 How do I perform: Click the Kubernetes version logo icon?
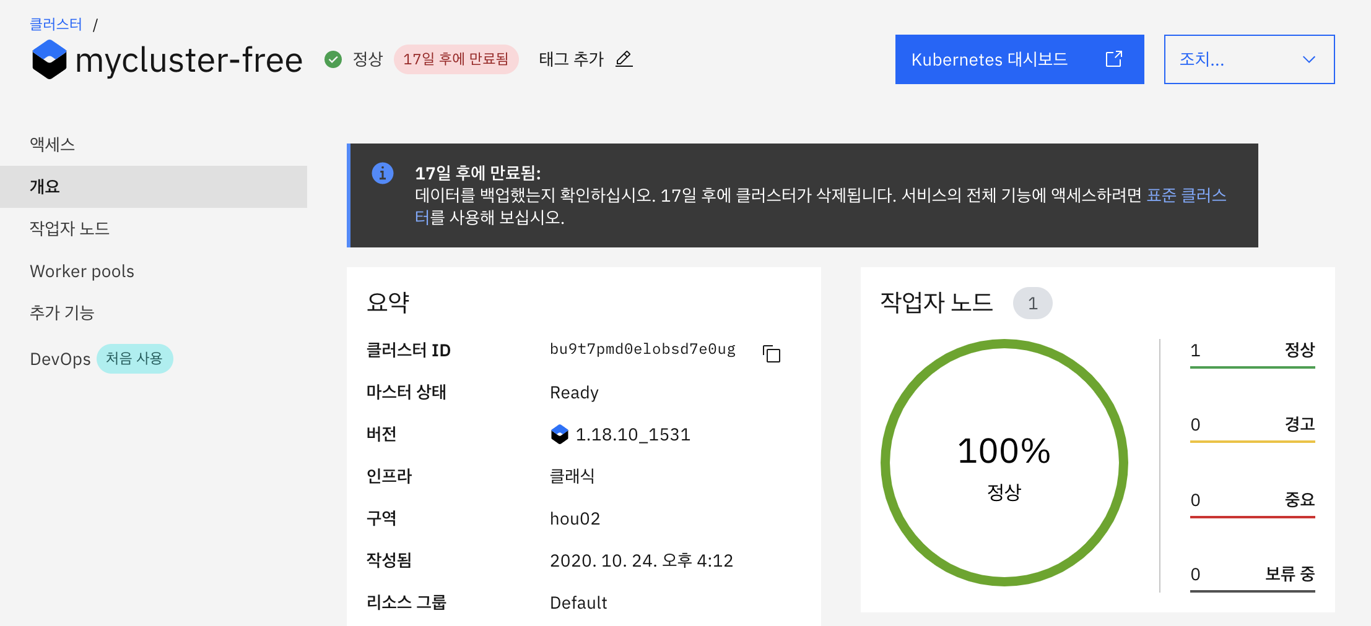click(x=560, y=434)
